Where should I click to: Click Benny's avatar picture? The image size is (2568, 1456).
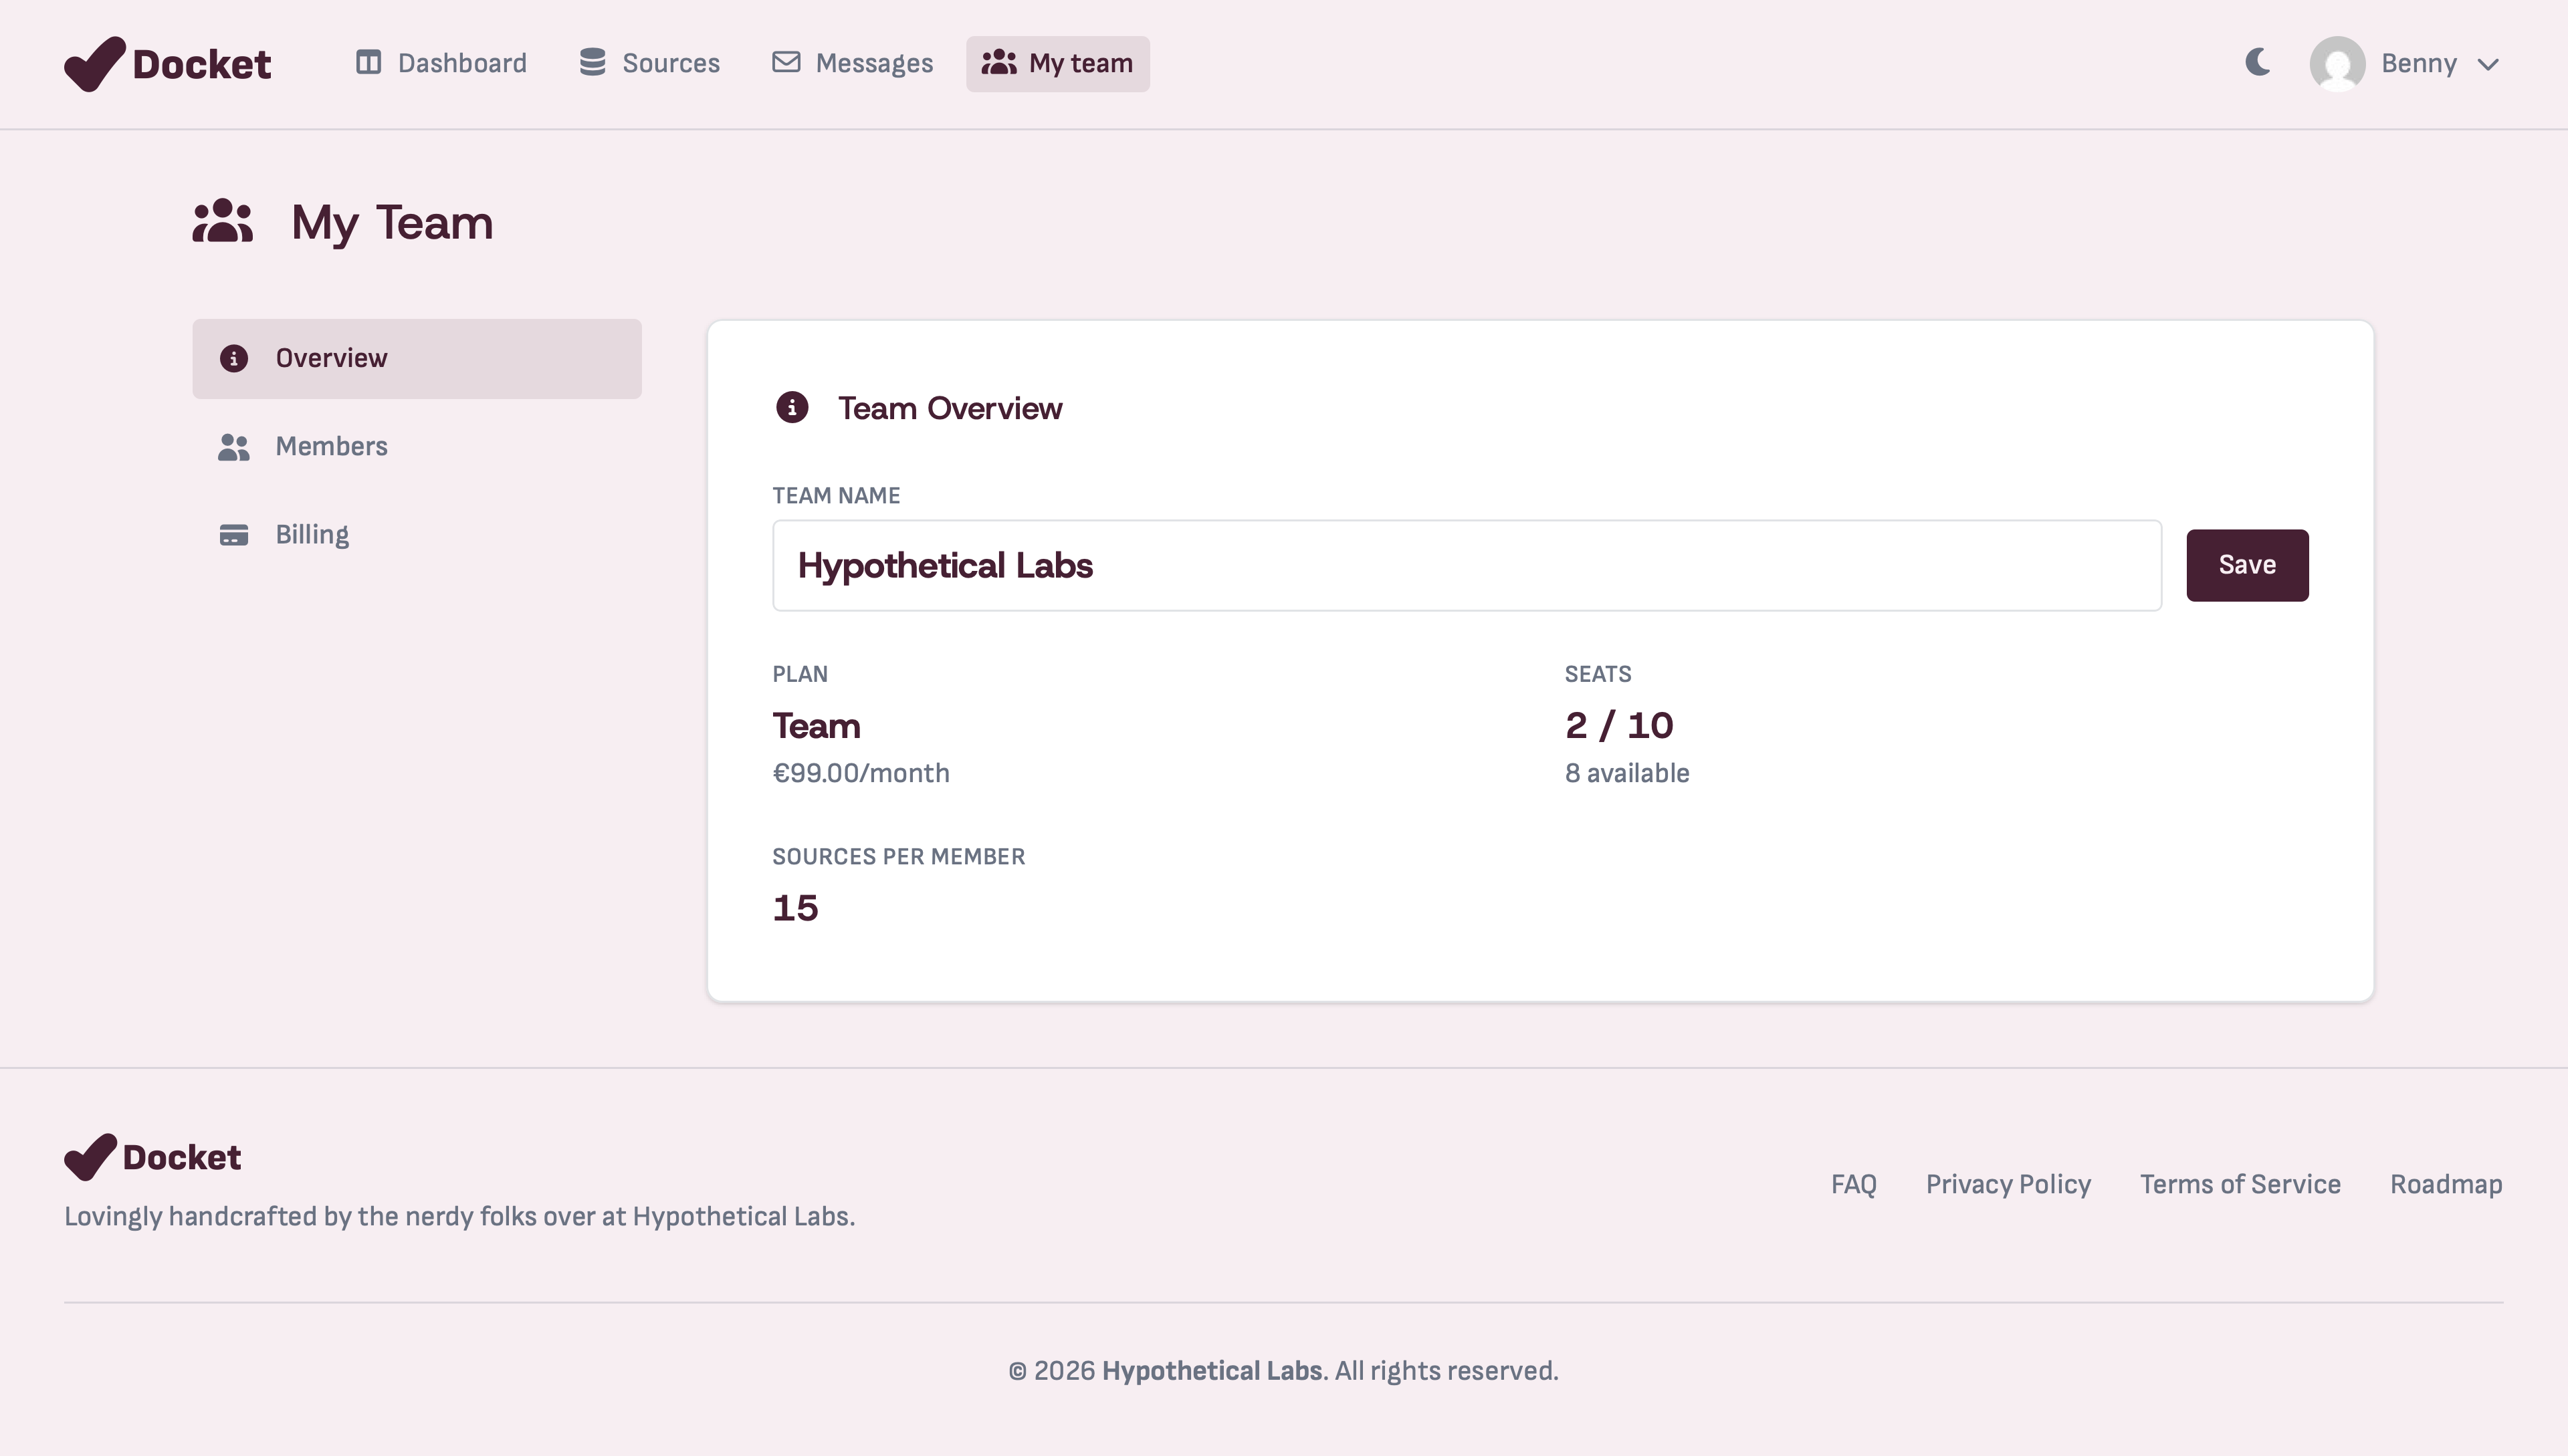[x=2337, y=64]
